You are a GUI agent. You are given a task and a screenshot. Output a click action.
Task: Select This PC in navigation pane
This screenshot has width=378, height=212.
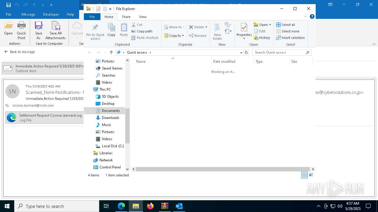pyautogui.click(x=102, y=90)
